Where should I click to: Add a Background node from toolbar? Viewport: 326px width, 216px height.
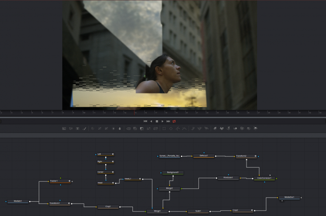[64, 128]
